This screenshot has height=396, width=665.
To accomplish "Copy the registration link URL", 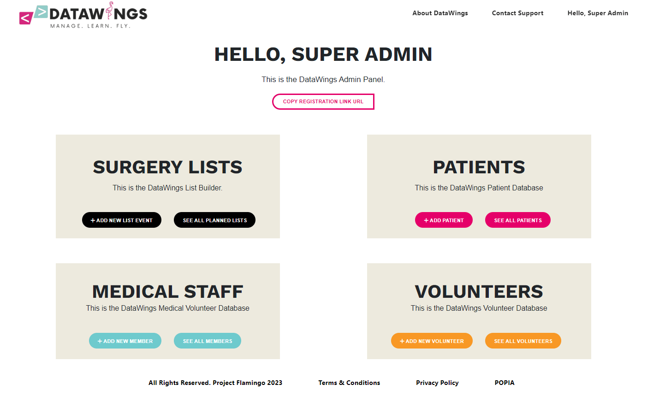I will click(x=323, y=101).
